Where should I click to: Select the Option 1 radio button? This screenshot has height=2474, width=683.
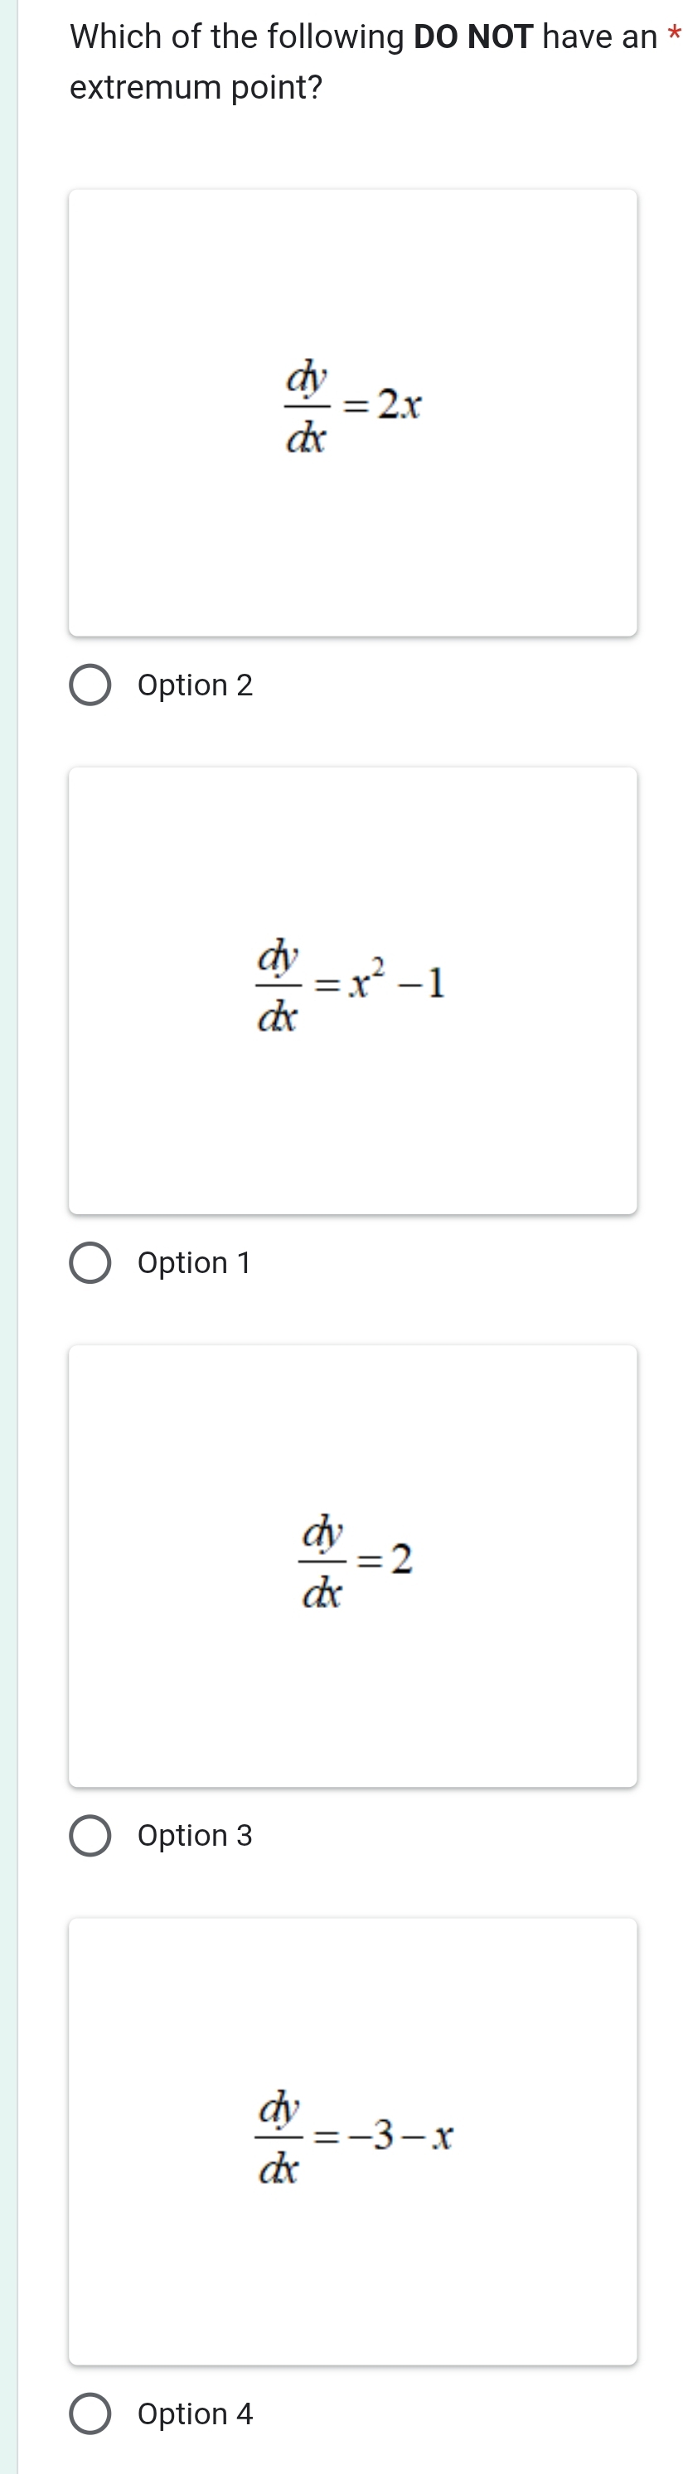(x=92, y=1262)
